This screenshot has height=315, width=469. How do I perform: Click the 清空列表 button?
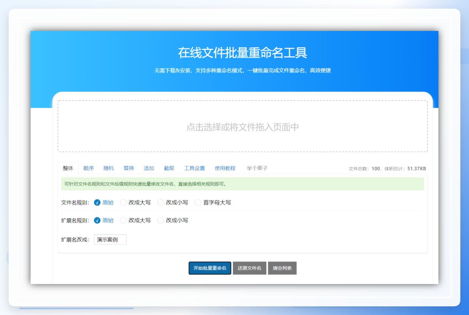[x=282, y=268]
